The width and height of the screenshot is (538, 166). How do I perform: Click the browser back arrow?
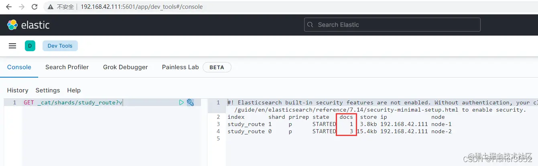pos(9,7)
